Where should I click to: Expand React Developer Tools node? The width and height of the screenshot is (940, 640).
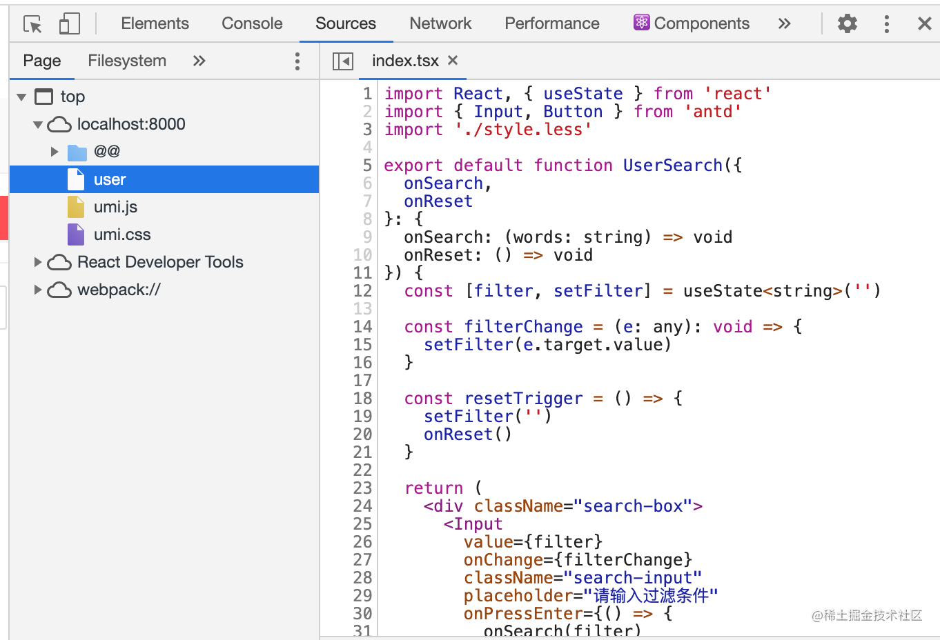[x=37, y=262]
